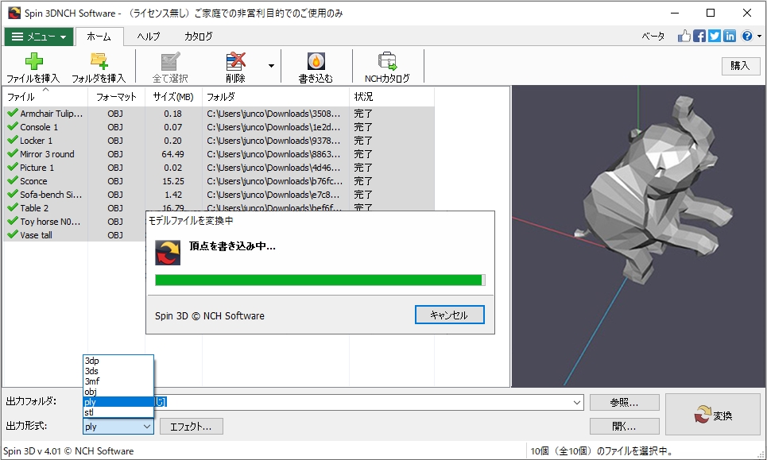Viewport: 767px width, 460px height.
Task: Click the ファイルを挿入 (add file) icon
Action: (33, 62)
